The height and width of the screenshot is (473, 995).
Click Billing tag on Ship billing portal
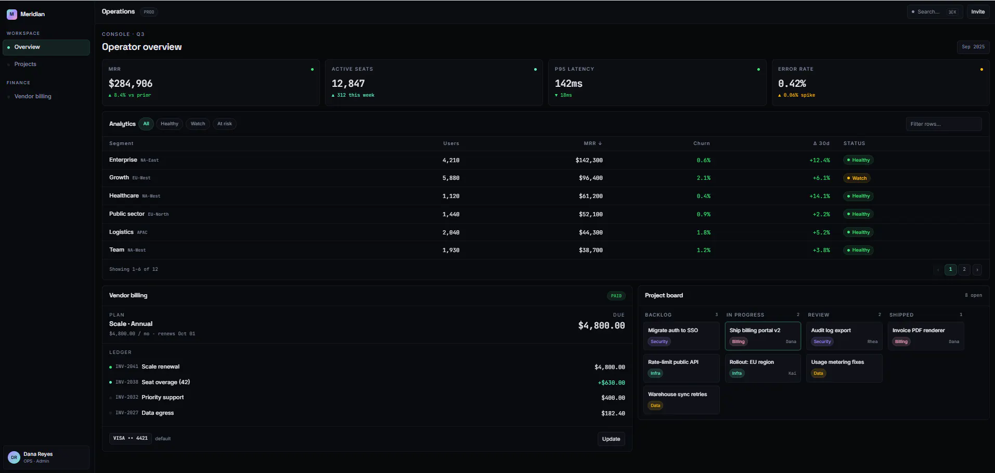point(739,342)
